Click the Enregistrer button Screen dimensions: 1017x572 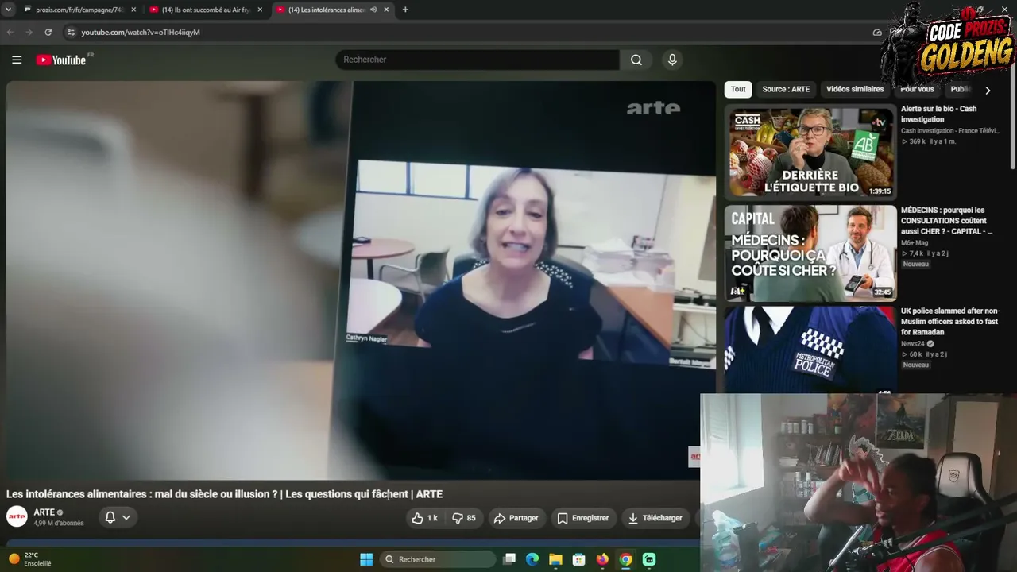pyautogui.click(x=582, y=518)
